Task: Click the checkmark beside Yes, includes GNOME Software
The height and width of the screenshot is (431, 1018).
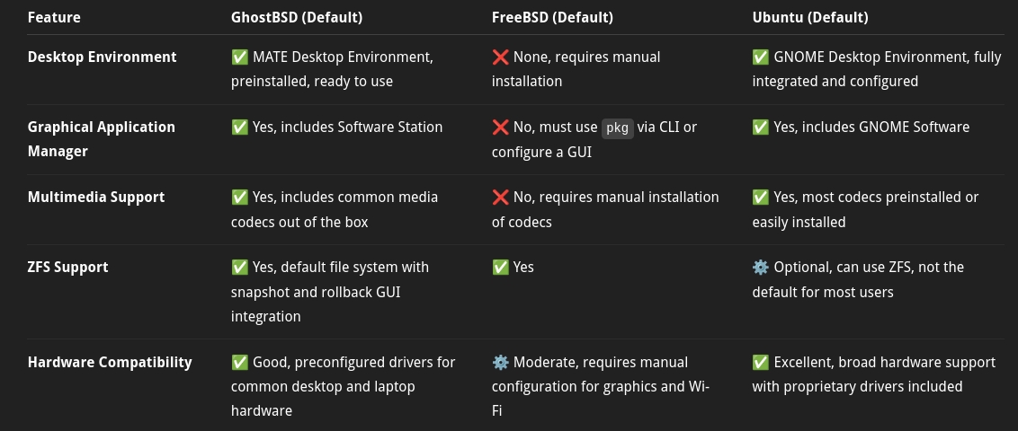Action: tap(761, 127)
